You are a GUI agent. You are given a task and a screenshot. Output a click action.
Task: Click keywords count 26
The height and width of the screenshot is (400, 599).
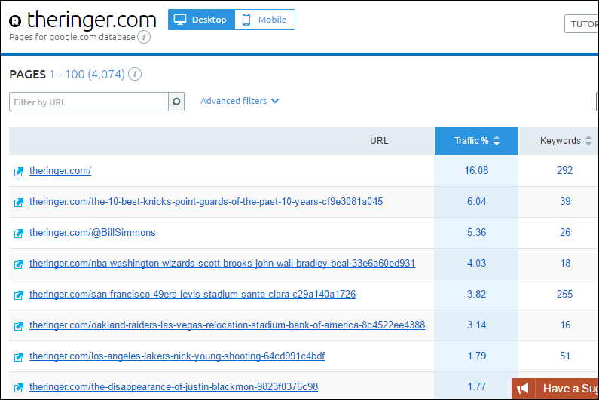pos(565,233)
